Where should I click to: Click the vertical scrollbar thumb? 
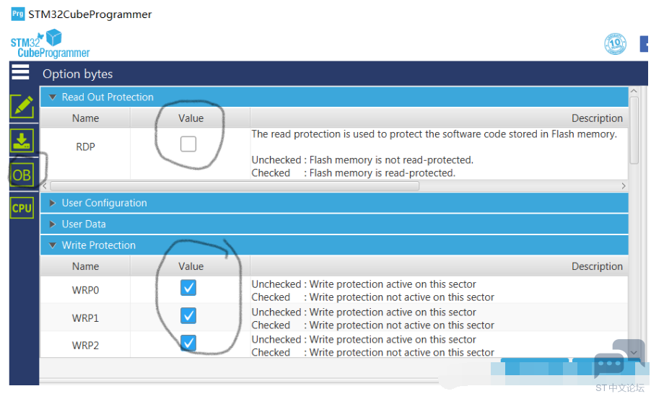pos(634,131)
